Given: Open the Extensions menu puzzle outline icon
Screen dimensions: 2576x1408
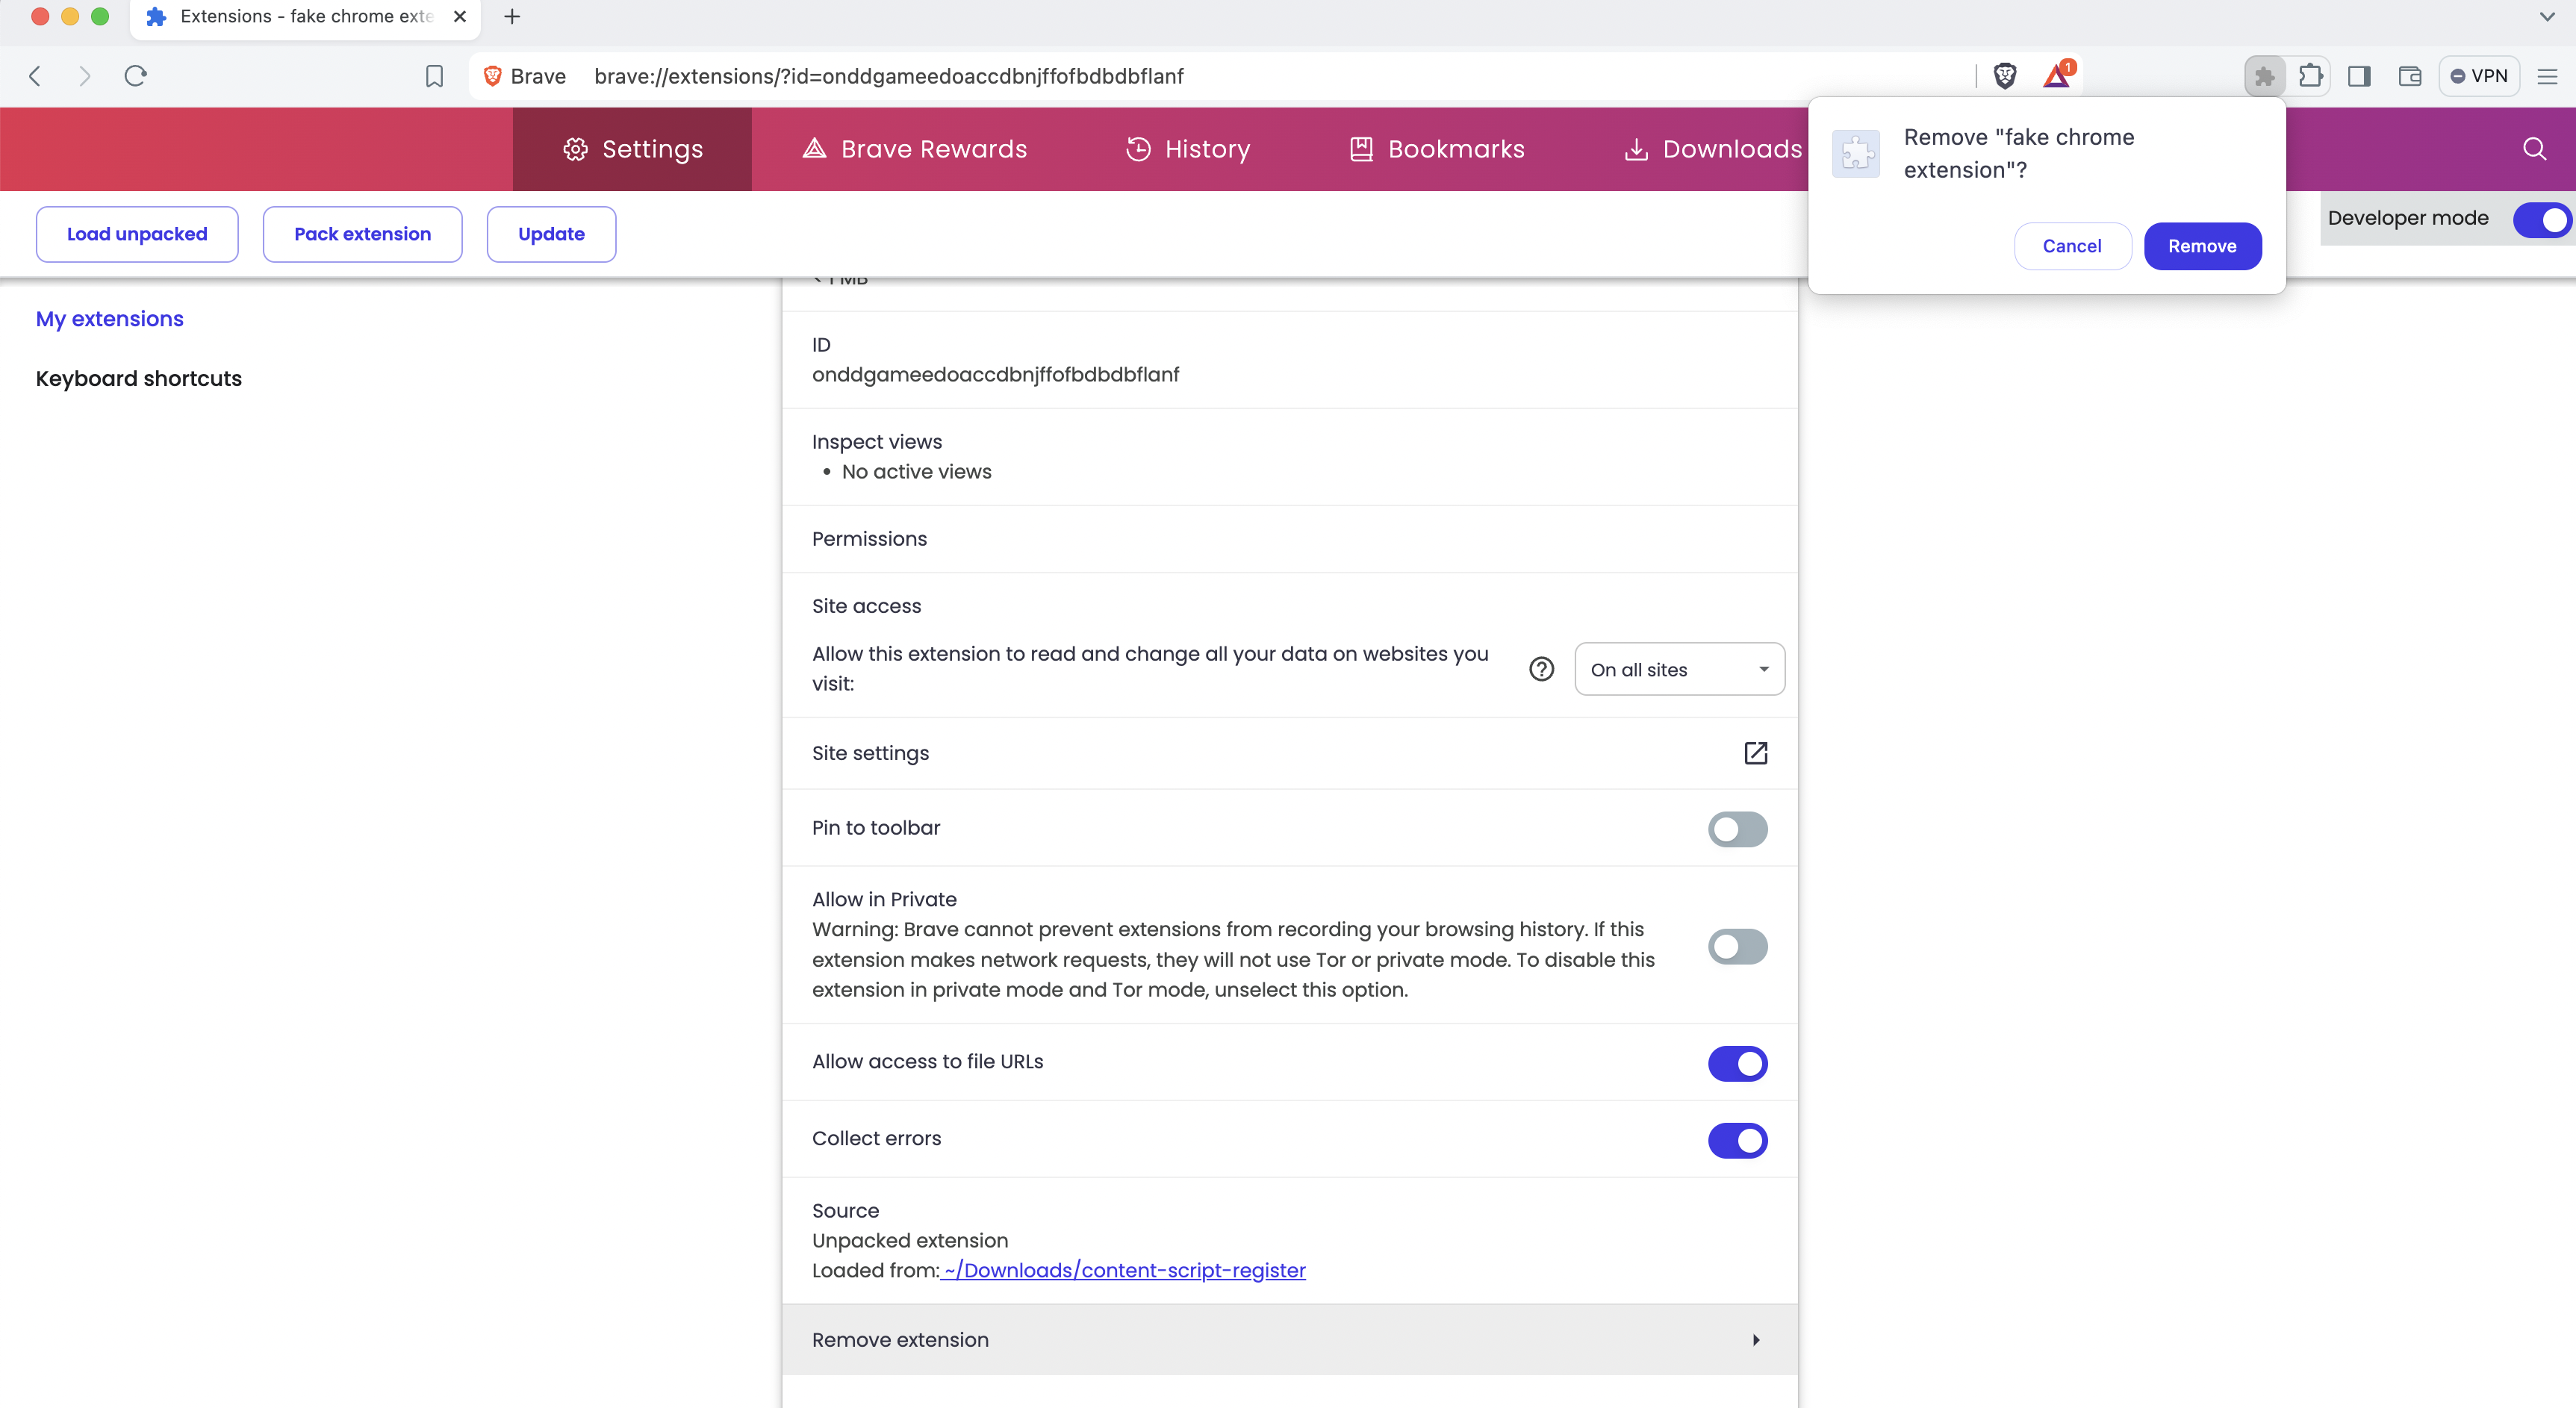Looking at the screenshot, I should pyautogui.click(x=2311, y=76).
